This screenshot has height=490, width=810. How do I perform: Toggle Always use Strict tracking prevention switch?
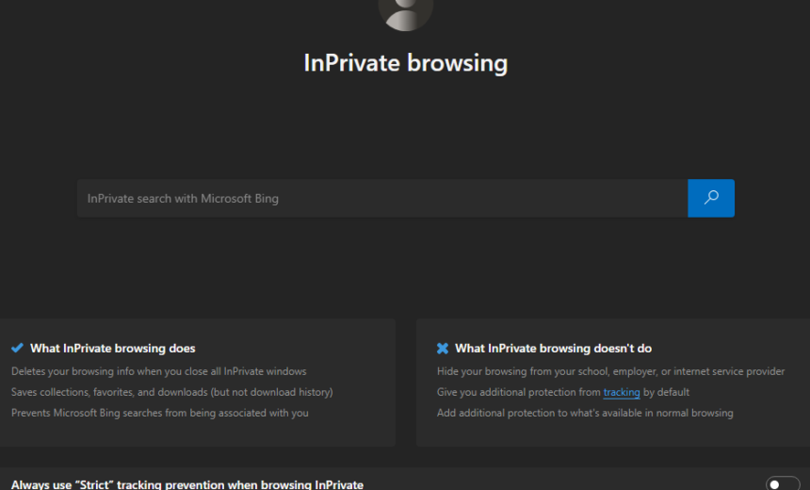tap(783, 483)
